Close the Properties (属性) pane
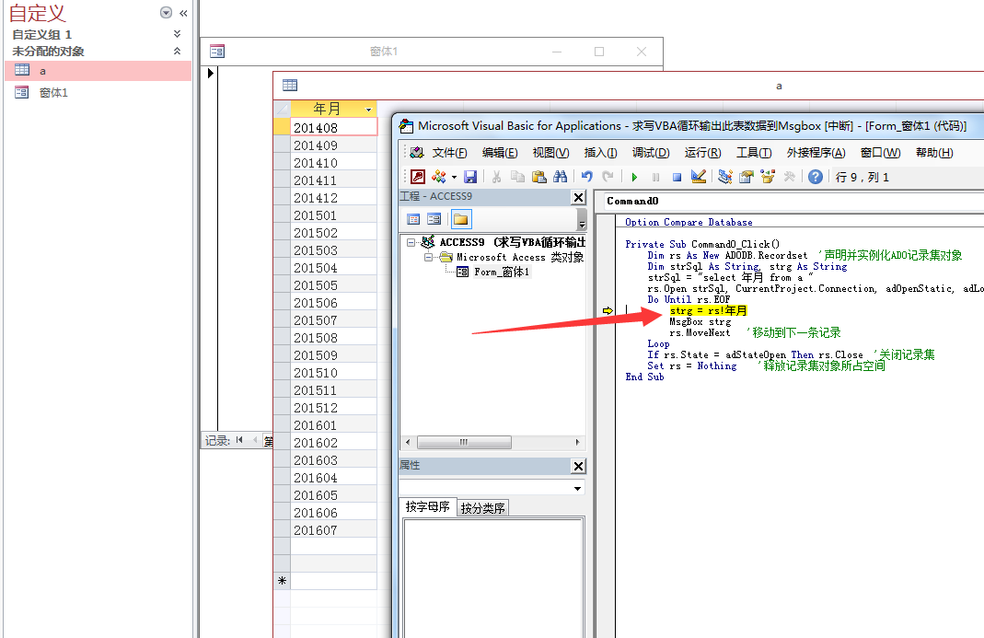Screen dimensions: 984x638 click(579, 466)
